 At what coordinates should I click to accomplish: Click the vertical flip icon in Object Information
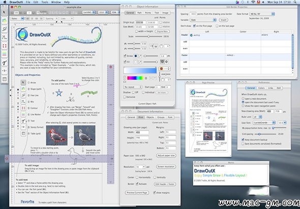tap(156, 46)
